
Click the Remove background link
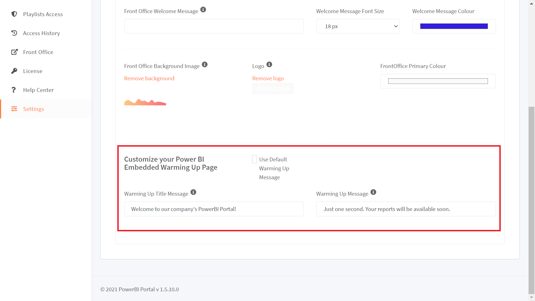149,78
